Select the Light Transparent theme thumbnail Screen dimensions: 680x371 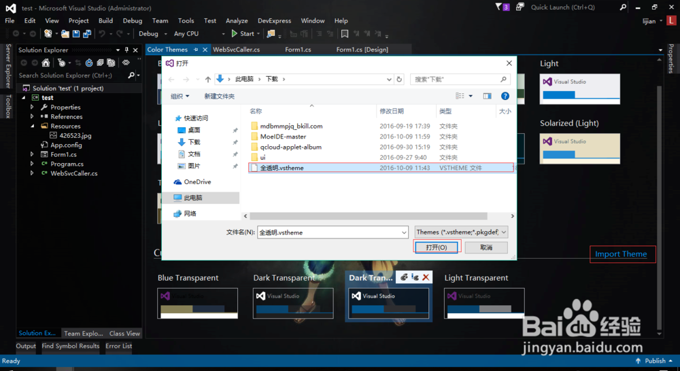pyautogui.click(x=484, y=303)
